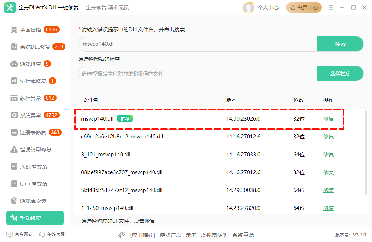Screen dimensions: 372x242
Task: Go to 运行库修复 section
Action: coord(35,81)
